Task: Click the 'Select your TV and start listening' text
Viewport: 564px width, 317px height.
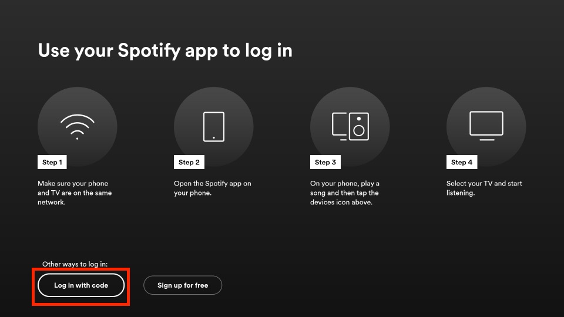Action: [x=484, y=188]
